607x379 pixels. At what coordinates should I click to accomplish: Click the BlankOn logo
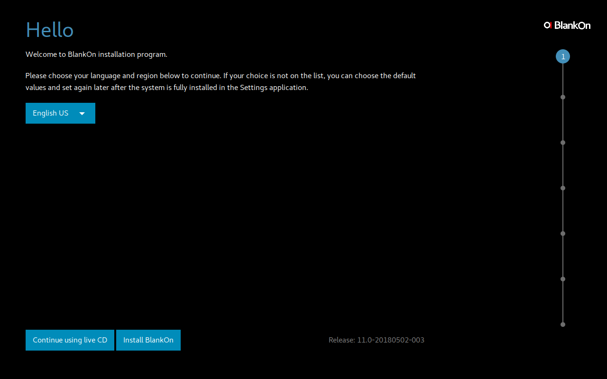pos(567,25)
